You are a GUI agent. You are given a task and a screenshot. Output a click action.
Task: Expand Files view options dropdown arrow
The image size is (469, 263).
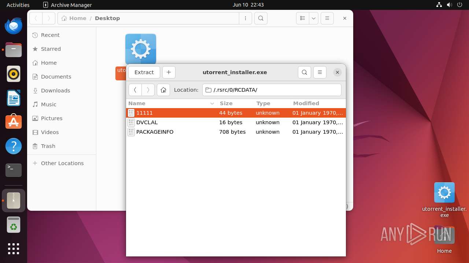[314, 18]
